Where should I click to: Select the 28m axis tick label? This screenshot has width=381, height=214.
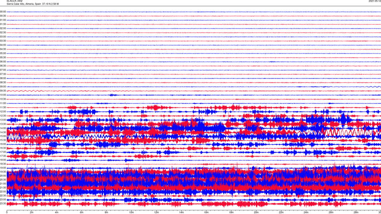click(356, 212)
